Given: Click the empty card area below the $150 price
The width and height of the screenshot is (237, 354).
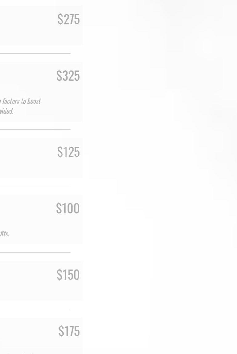Looking at the screenshot, I should point(40,292).
